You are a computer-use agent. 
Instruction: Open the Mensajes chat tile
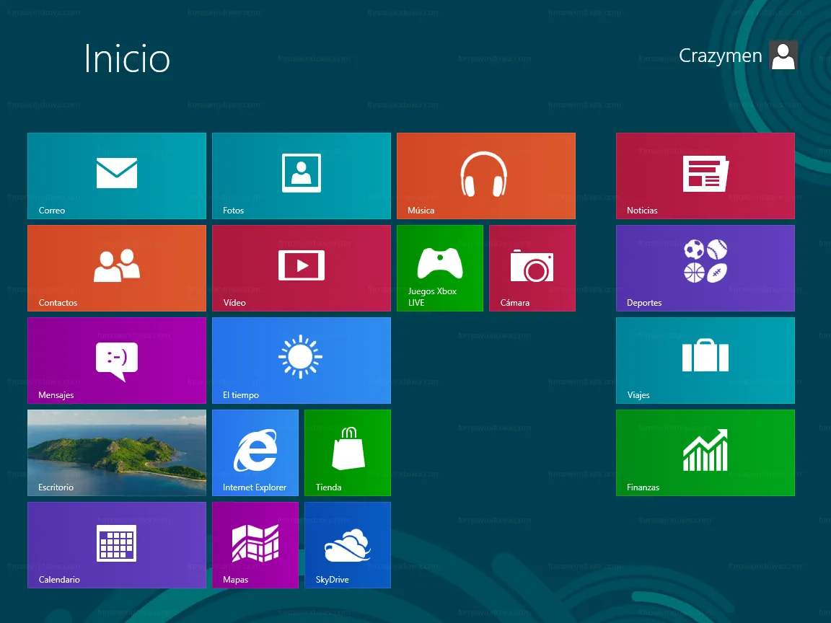click(117, 361)
